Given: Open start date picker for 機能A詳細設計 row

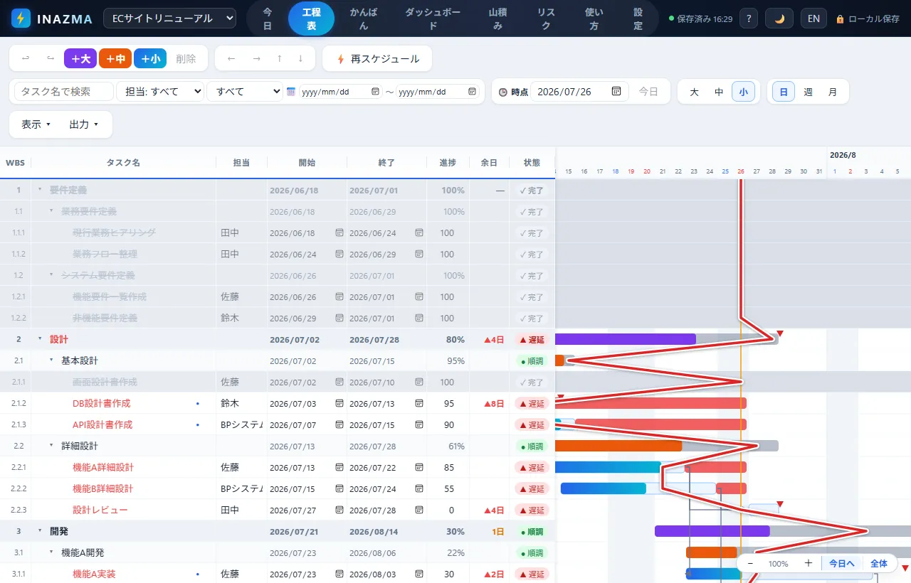Looking at the screenshot, I should (339, 467).
